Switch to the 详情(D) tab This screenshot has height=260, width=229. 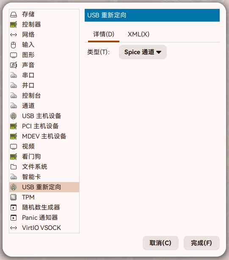(104, 34)
